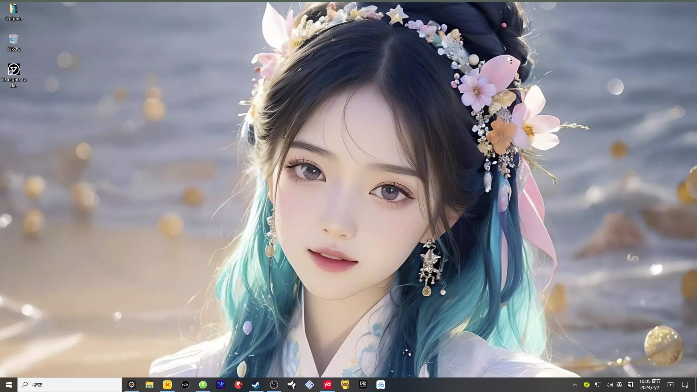This screenshot has height=392, width=697.
Task: Open the red parrot app icon
Action: [x=239, y=385]
